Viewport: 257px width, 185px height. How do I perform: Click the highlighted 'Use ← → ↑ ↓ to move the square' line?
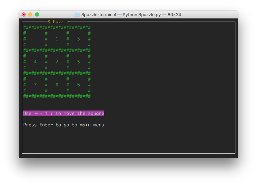[x=64, y=113]
